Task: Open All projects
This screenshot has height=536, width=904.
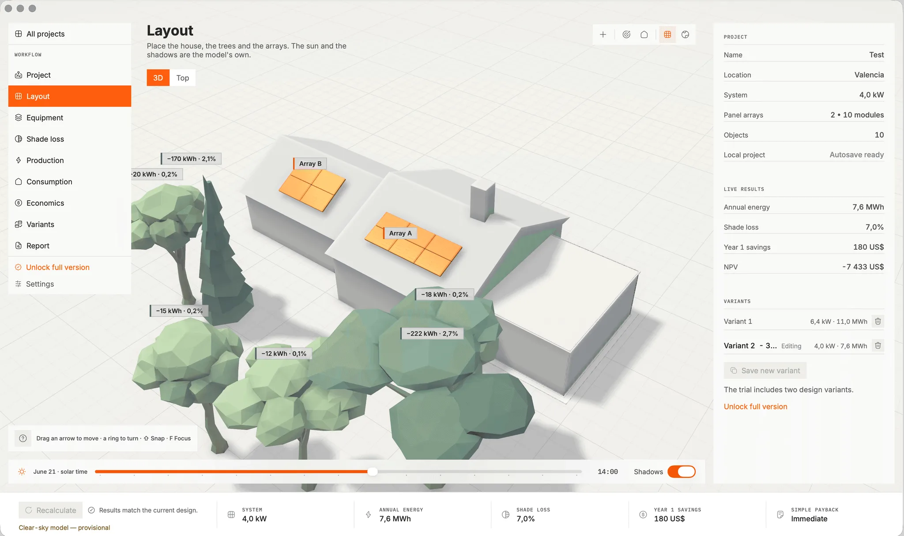Action: coord(70,34)
